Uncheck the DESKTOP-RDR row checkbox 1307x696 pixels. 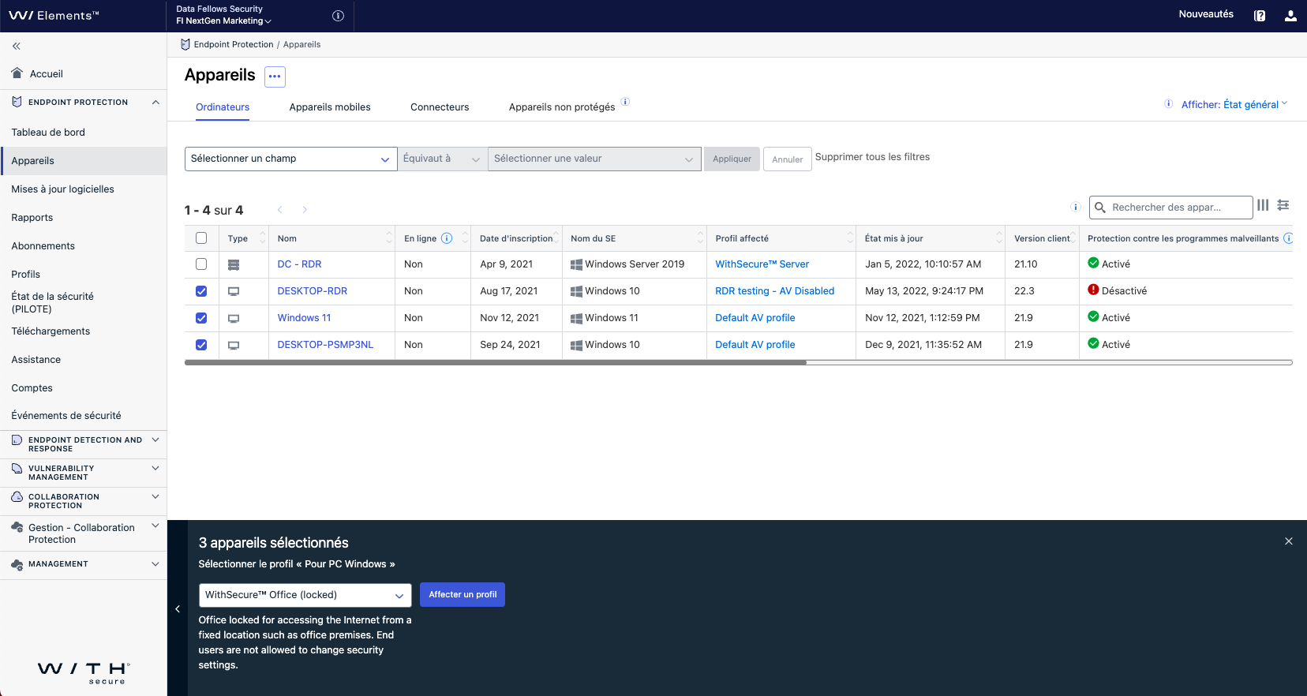[x=201, y=291]
